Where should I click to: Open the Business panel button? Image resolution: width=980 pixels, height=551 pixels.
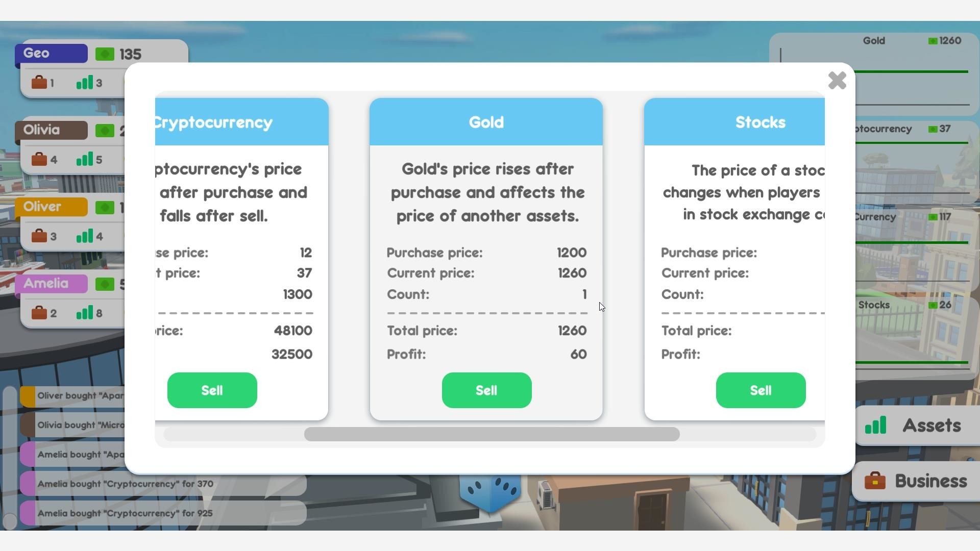(x=916, y=481)
